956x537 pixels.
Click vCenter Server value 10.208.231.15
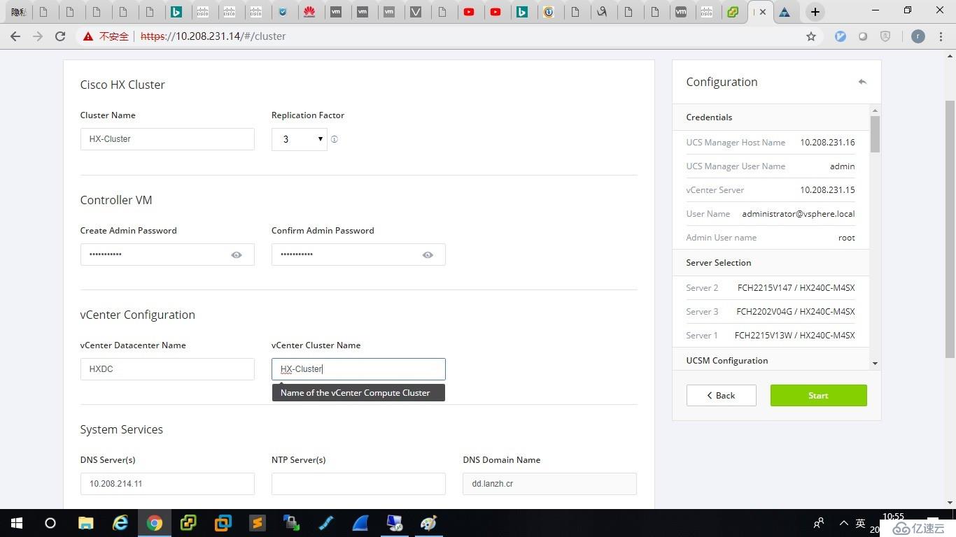827,190
